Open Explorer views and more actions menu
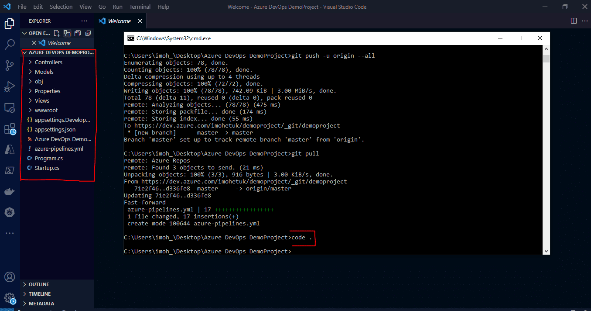591x311 pixels. click(84, 21)
